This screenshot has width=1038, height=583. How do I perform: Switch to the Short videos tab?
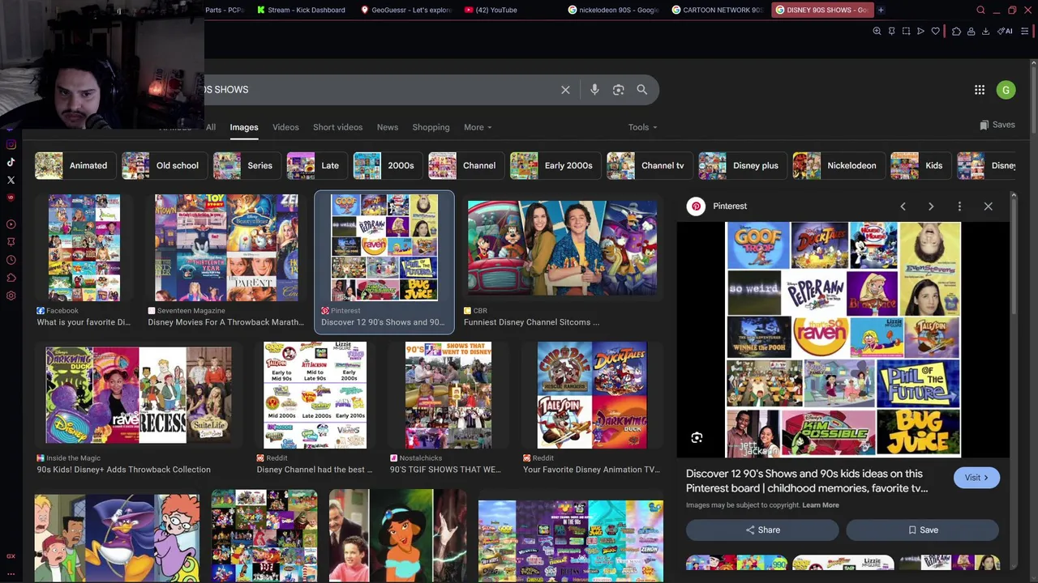(x=337, y=127)
